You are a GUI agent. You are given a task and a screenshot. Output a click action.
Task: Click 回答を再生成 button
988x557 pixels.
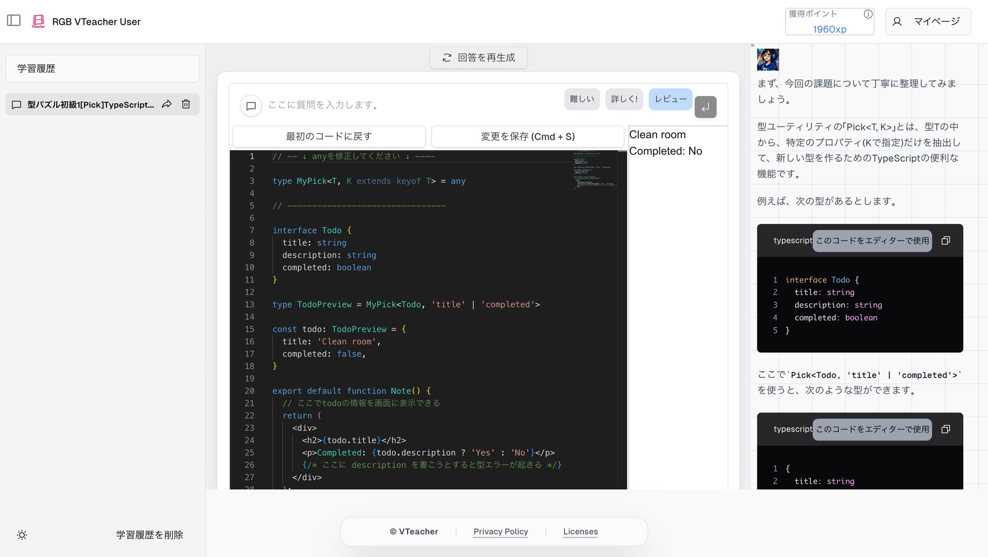478,58
